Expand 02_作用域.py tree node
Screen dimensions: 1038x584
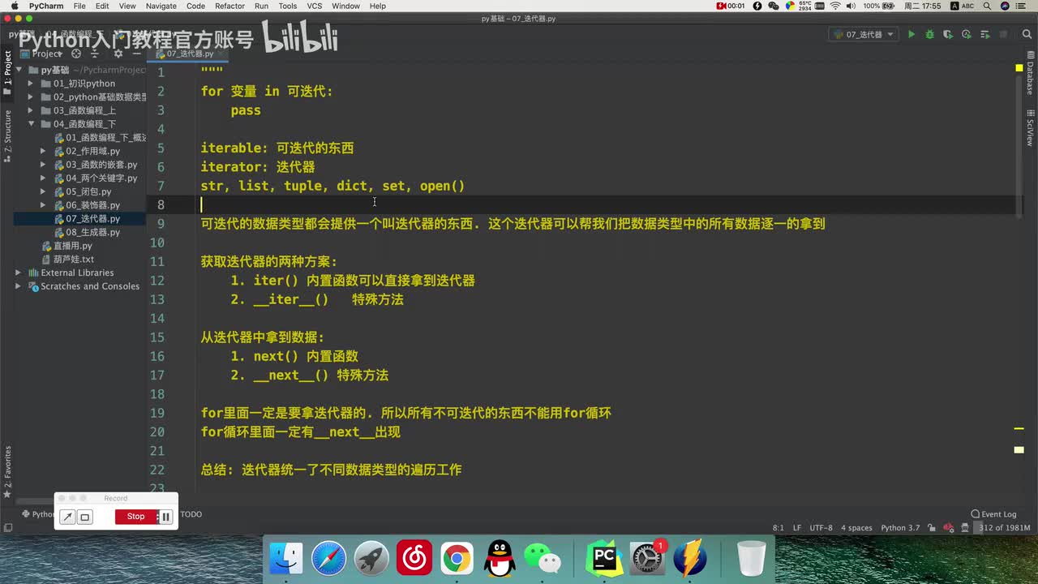coord(43,151)
